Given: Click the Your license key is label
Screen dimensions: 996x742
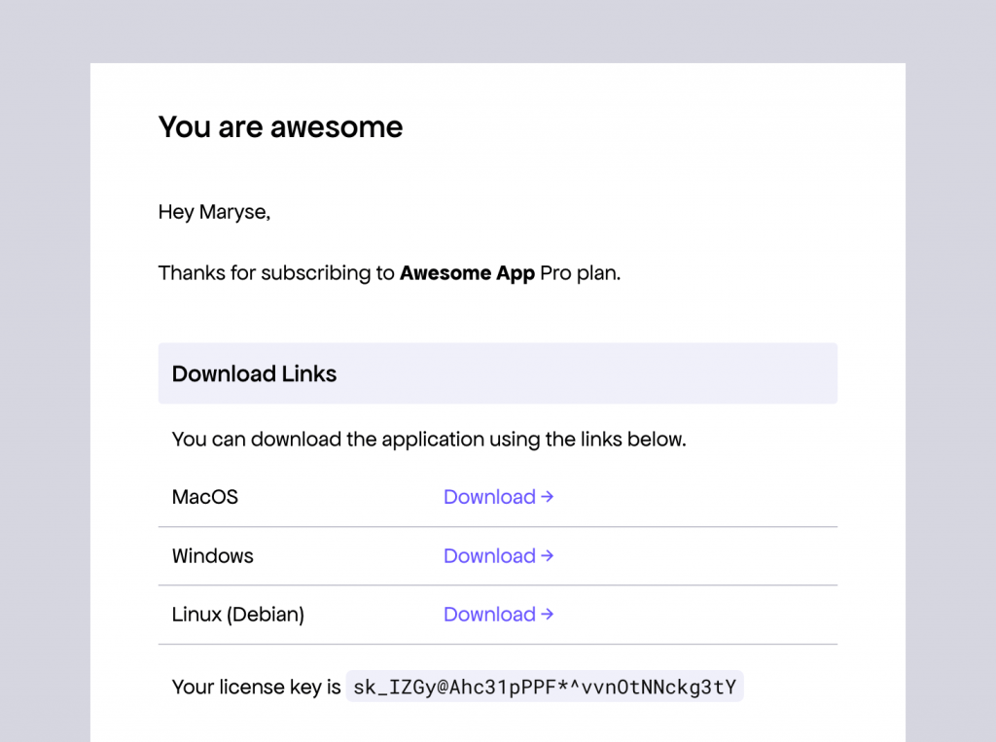Looking at the screenshot, I should [256, 687].
